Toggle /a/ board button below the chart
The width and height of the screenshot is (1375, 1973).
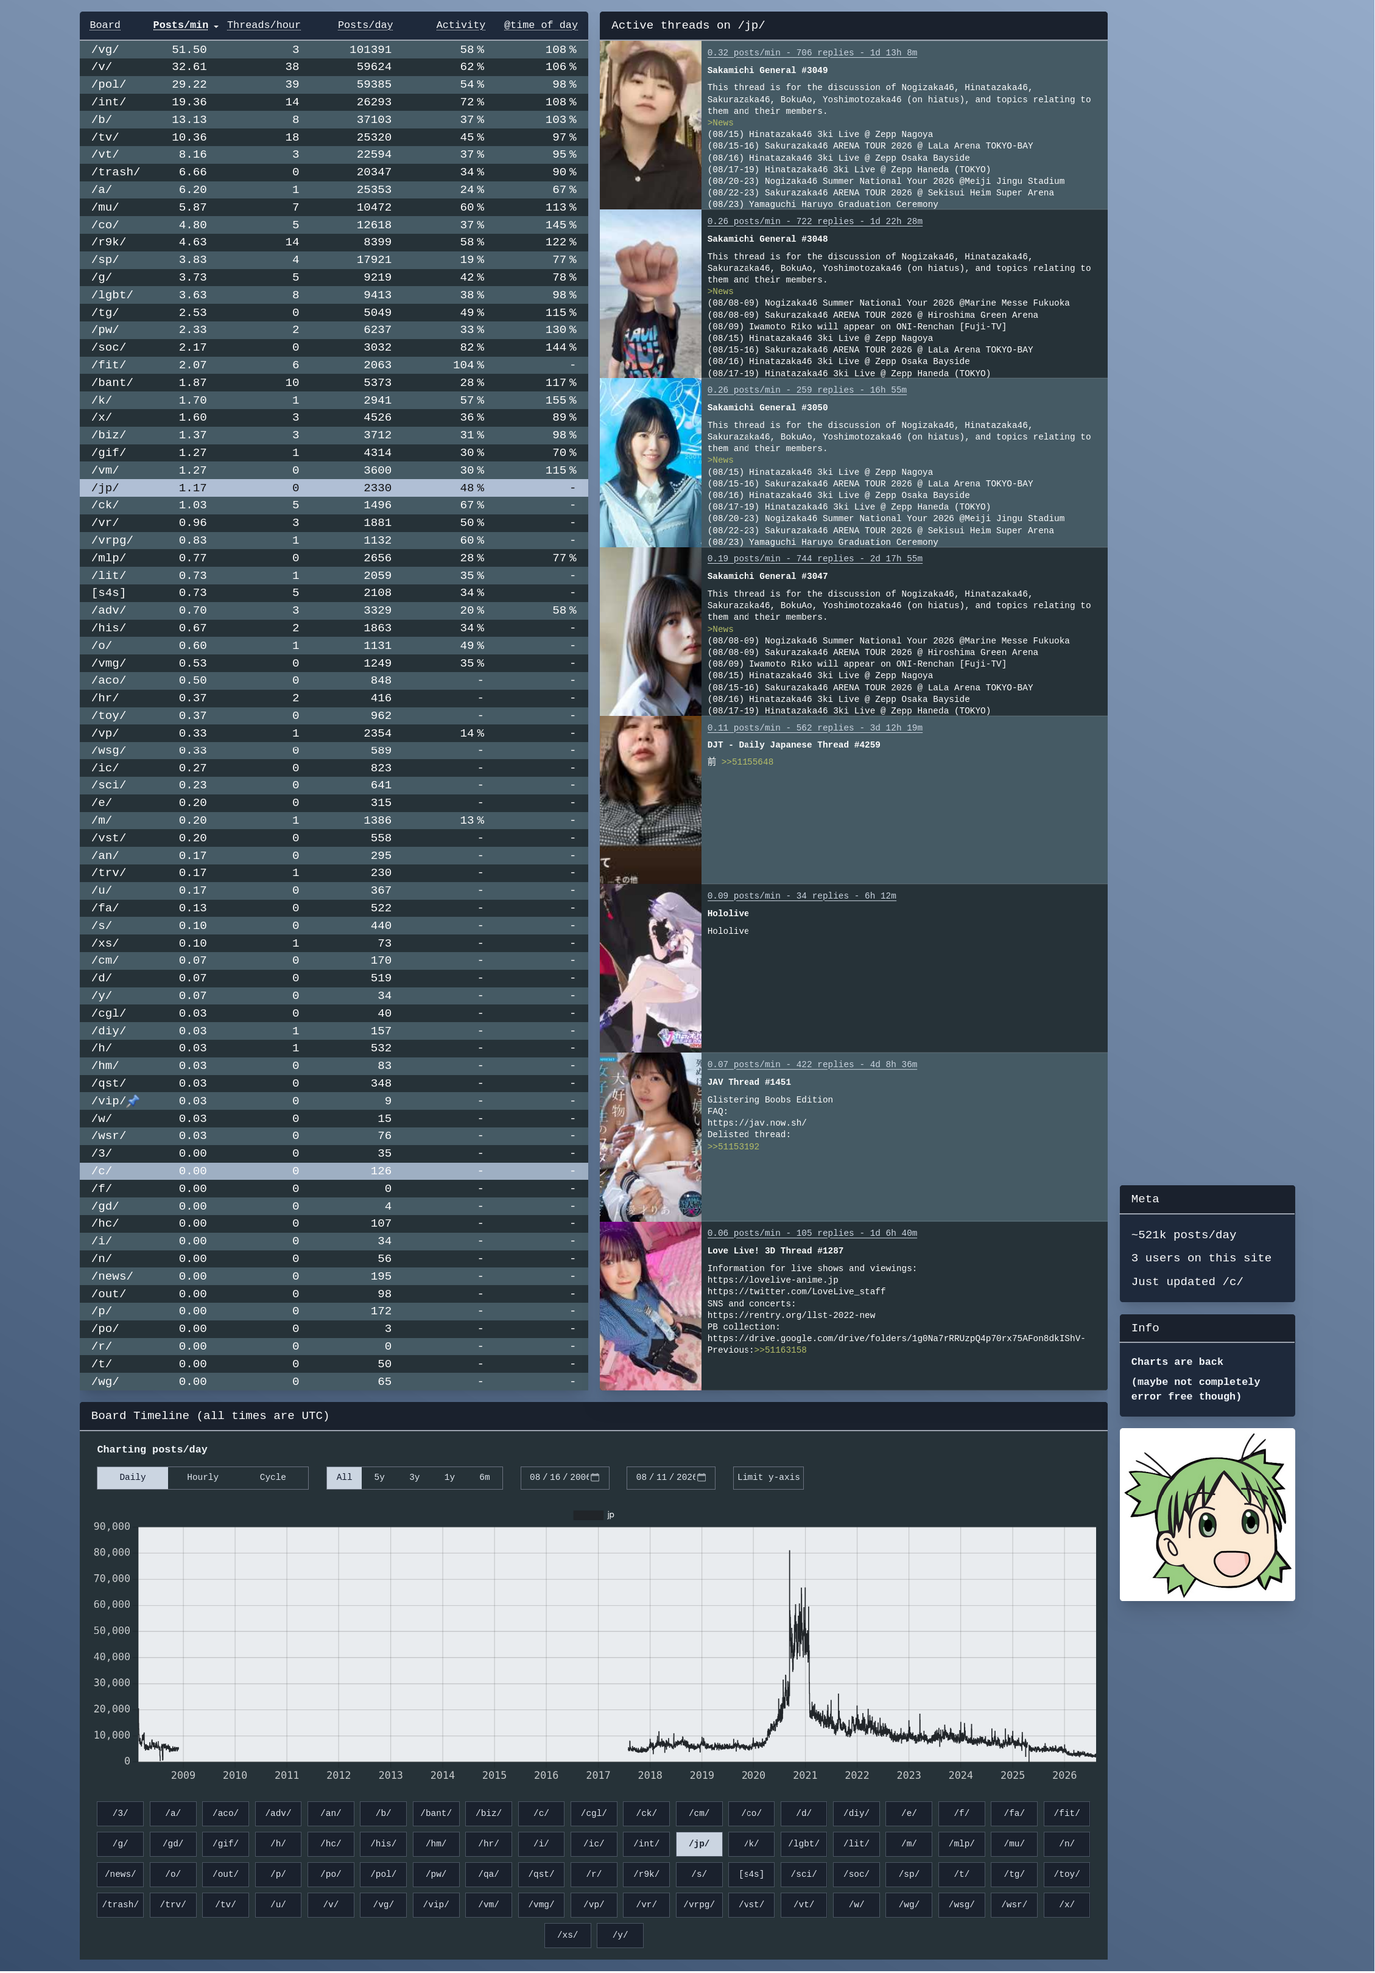click(x=173, y=1813)
